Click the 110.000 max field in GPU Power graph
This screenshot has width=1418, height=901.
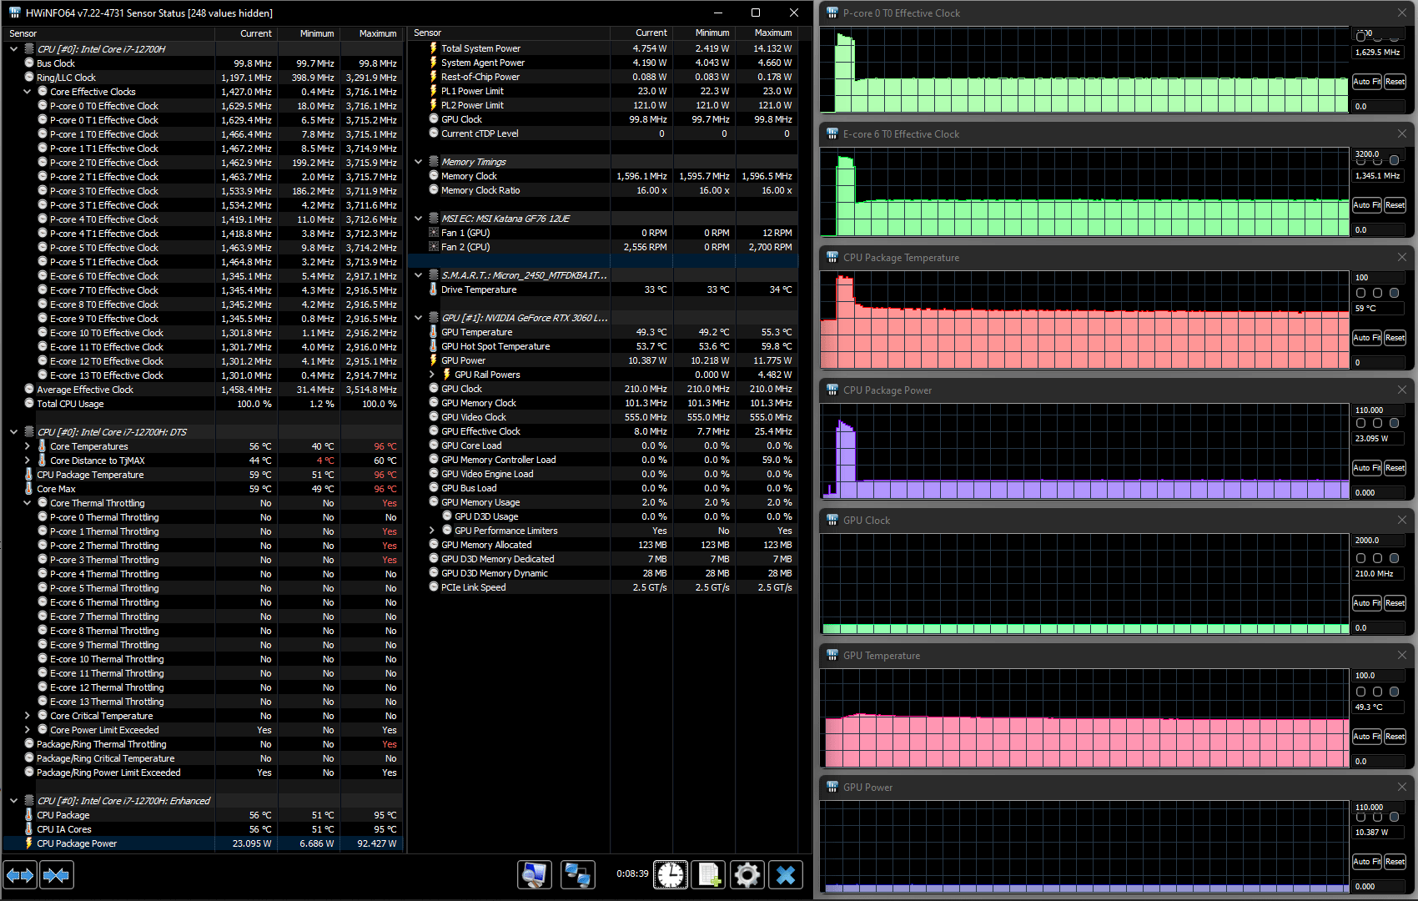click(1379, 808)
